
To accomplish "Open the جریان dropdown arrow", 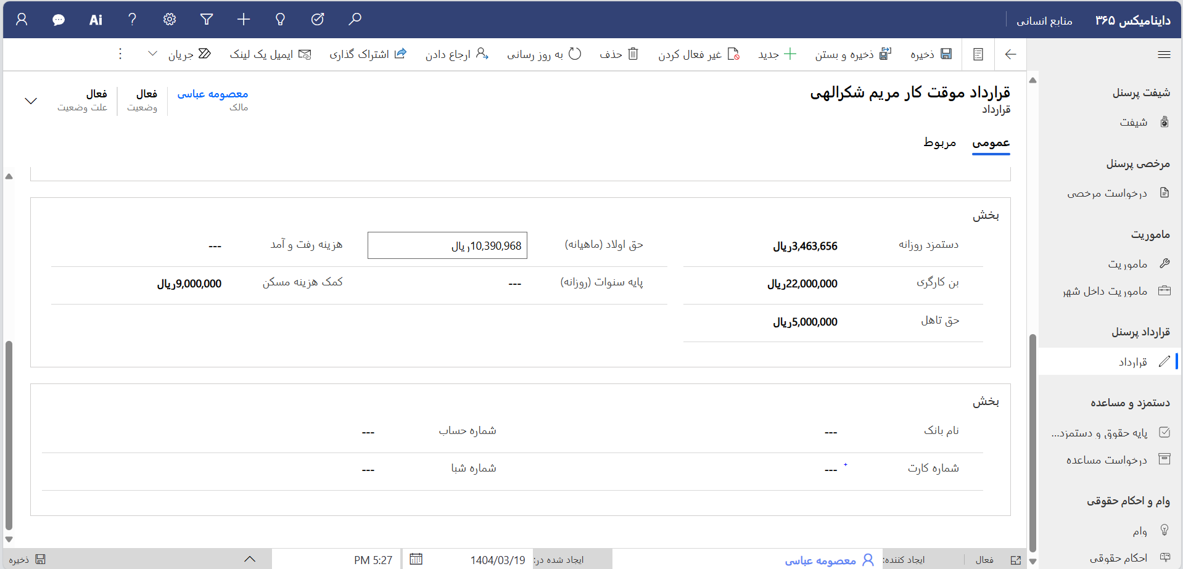I will [x=152, y=54].
